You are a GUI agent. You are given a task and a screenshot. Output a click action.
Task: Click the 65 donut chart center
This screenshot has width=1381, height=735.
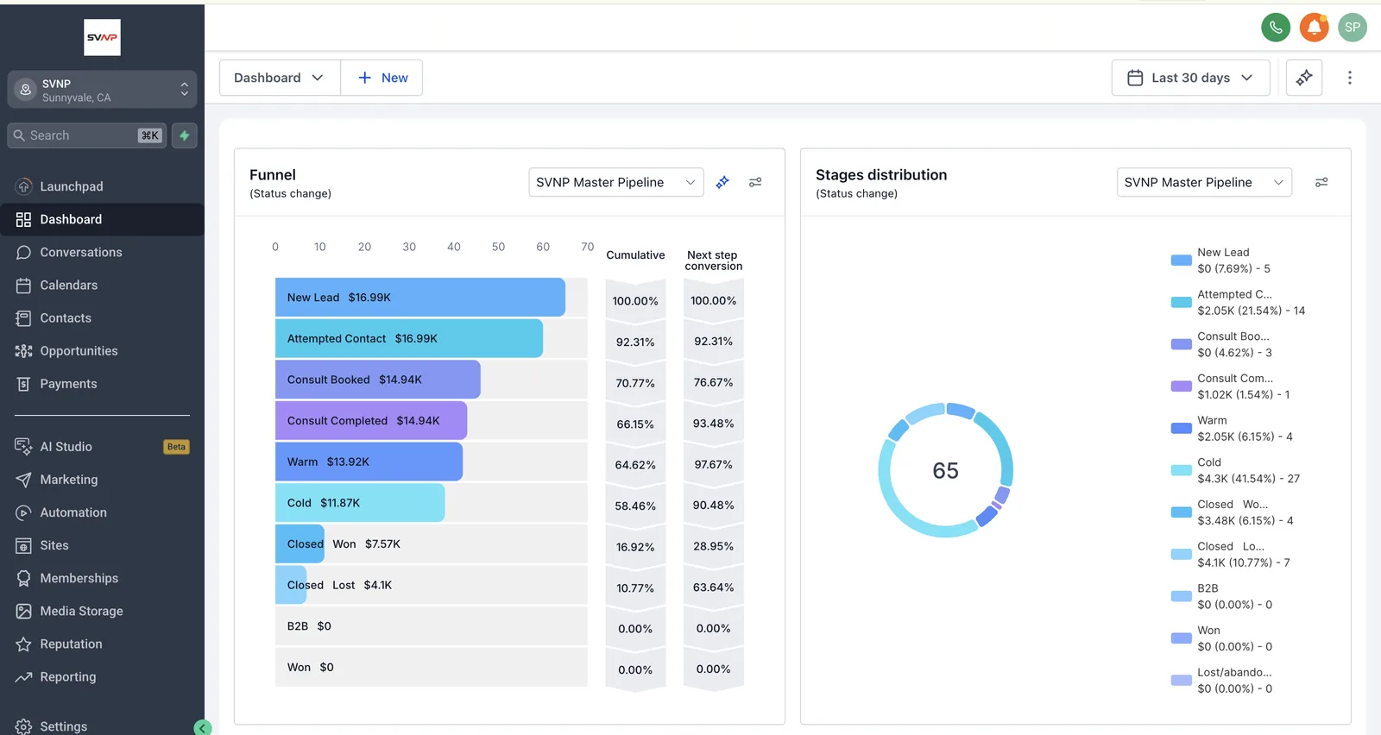coord(945,471)
